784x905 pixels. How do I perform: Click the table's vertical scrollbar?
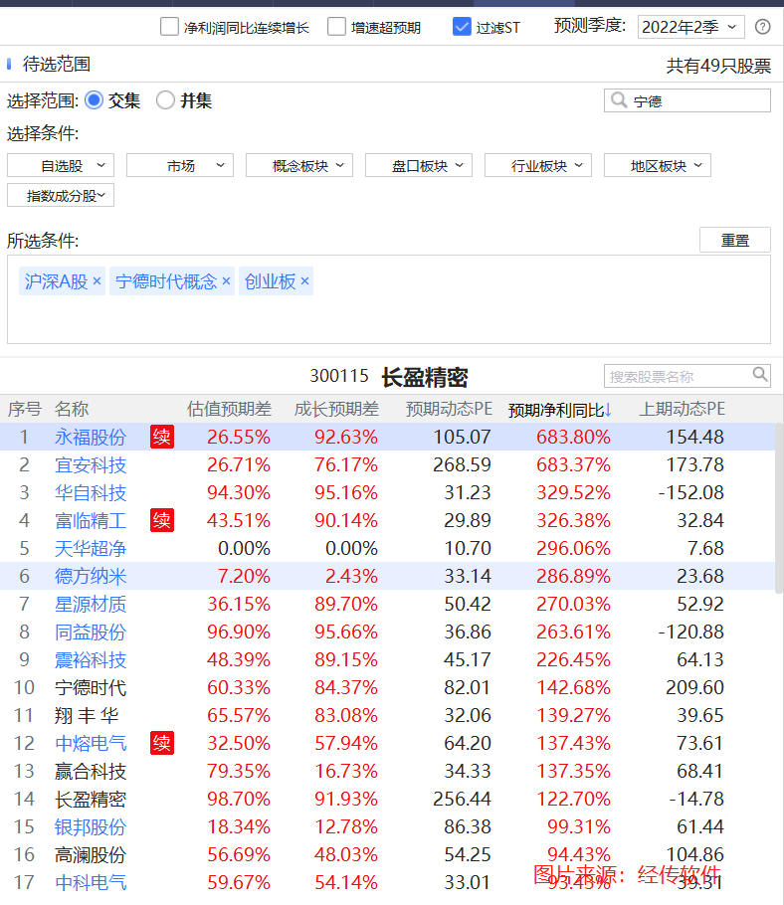[x=779, y=508]
